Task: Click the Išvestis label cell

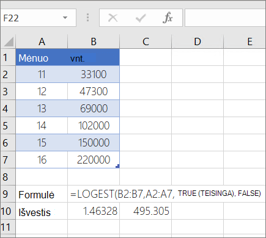Action: pyautogui.click(x=42, y=211)
